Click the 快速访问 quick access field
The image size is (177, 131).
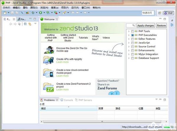coord(148,13)
